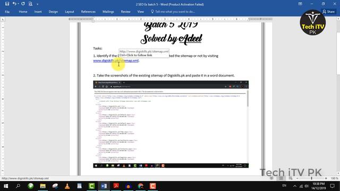Image resolution: width=340 pixels, height=191 pixels.
Task: Click the zoom in plus button
Action: tap(326, 178)
